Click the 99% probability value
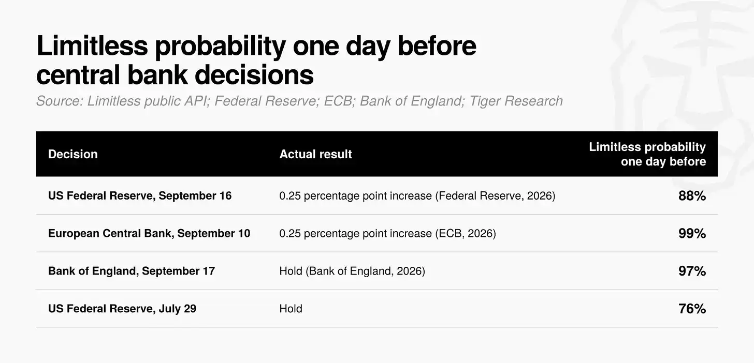 pos(692,234)
